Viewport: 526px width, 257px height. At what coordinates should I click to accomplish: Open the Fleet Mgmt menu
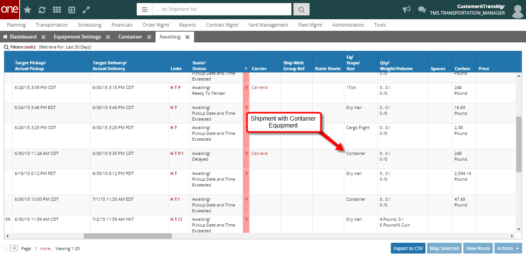pos(310,25)
